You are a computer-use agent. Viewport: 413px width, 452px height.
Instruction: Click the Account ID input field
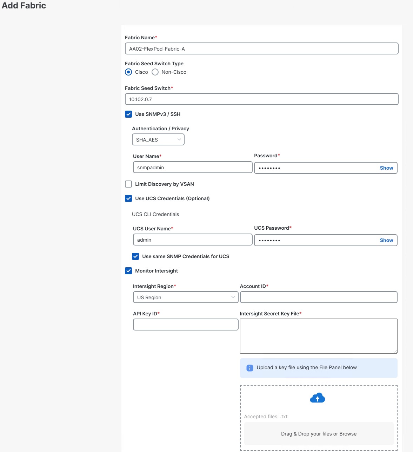(319, 297)
